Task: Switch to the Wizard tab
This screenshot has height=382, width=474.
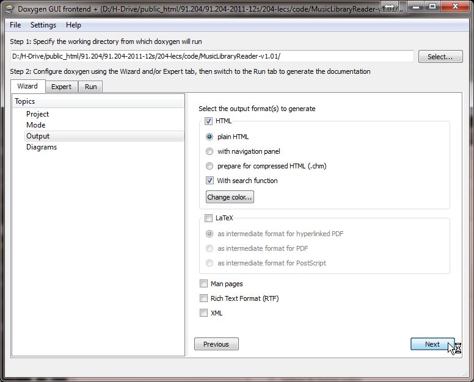Action: (x=28, y=87)
